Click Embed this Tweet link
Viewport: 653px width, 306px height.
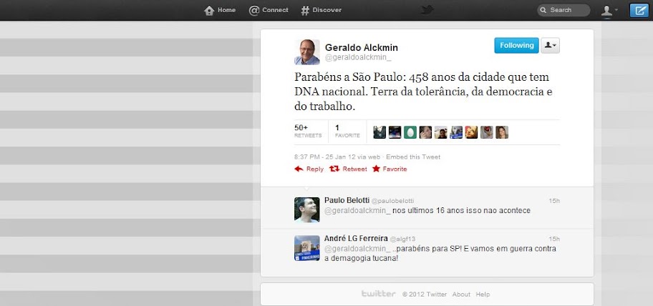point(413,157)
